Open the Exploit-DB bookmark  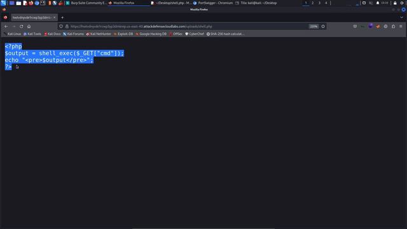(x=123, y=34)
